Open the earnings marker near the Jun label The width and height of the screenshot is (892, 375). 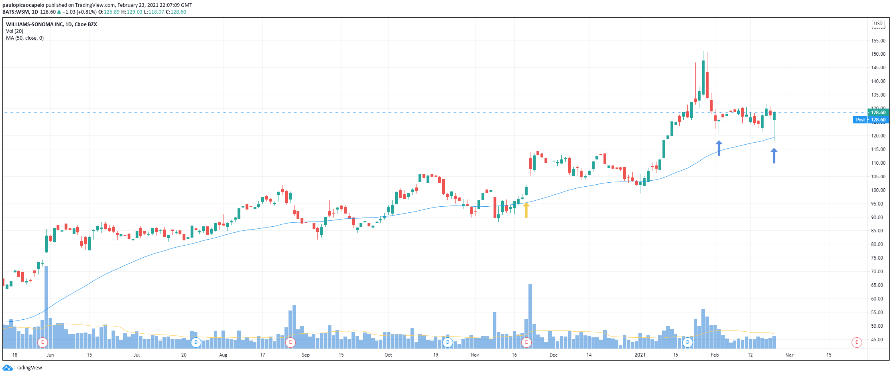(43, 343)
